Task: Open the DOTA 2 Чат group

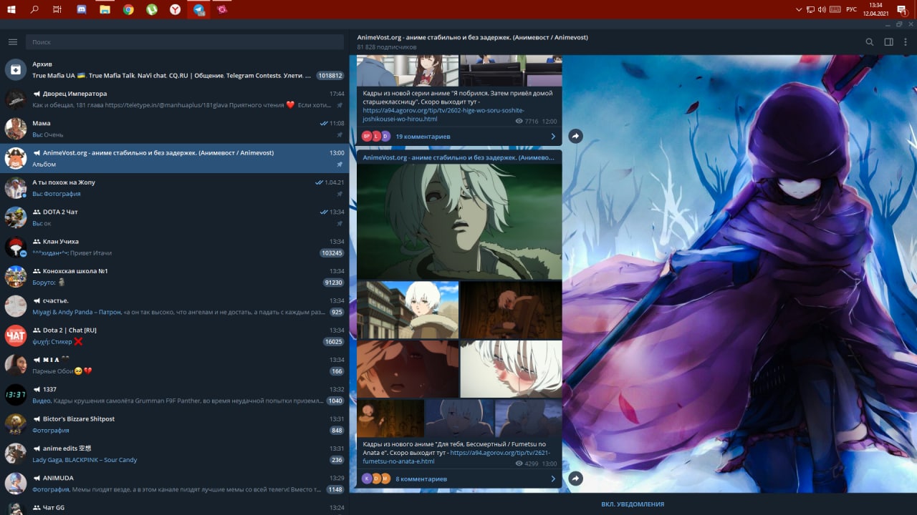Action: (x=174, y=217)
